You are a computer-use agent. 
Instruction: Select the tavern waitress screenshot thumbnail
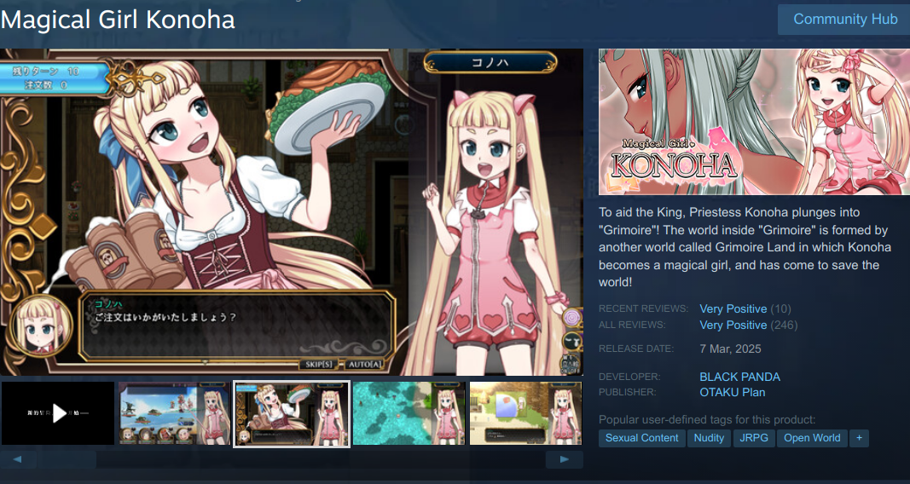click(x=292, y=413)
